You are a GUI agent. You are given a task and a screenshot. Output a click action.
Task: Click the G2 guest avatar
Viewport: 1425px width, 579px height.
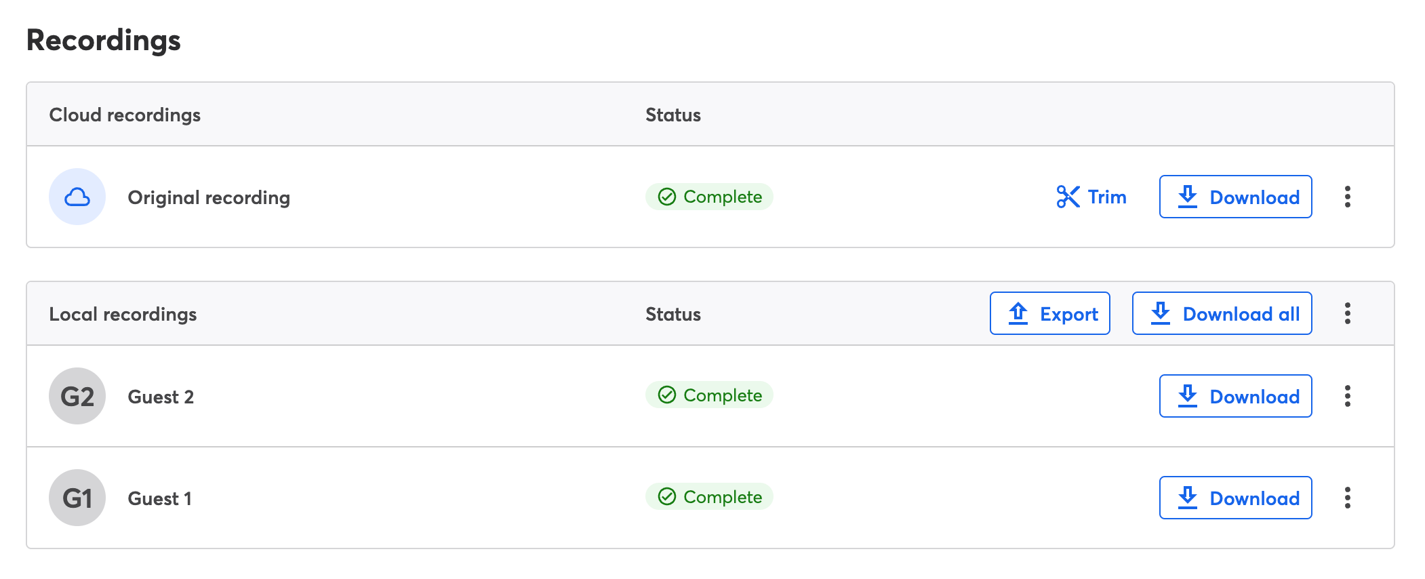click(77, 397)
